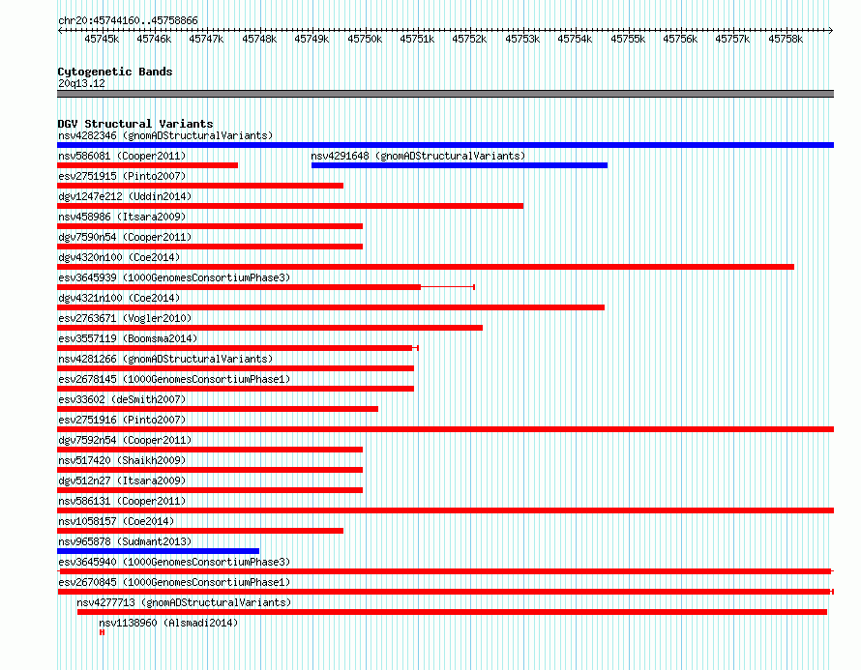Open esv2751915 (Pinto2007) variant

pyautogui.click(x=122, y=176)
